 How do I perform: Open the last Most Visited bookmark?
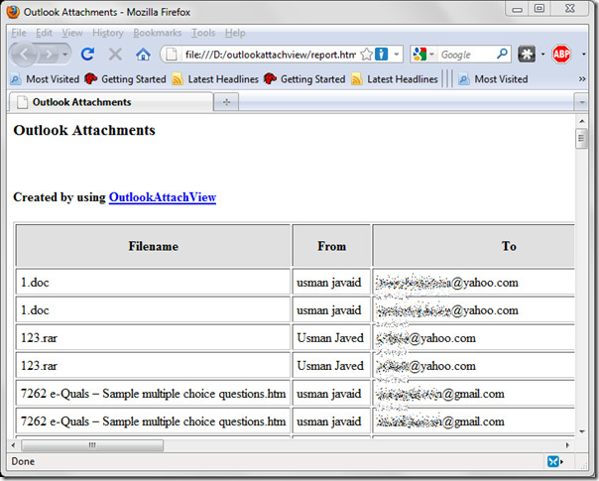[493, 79]
